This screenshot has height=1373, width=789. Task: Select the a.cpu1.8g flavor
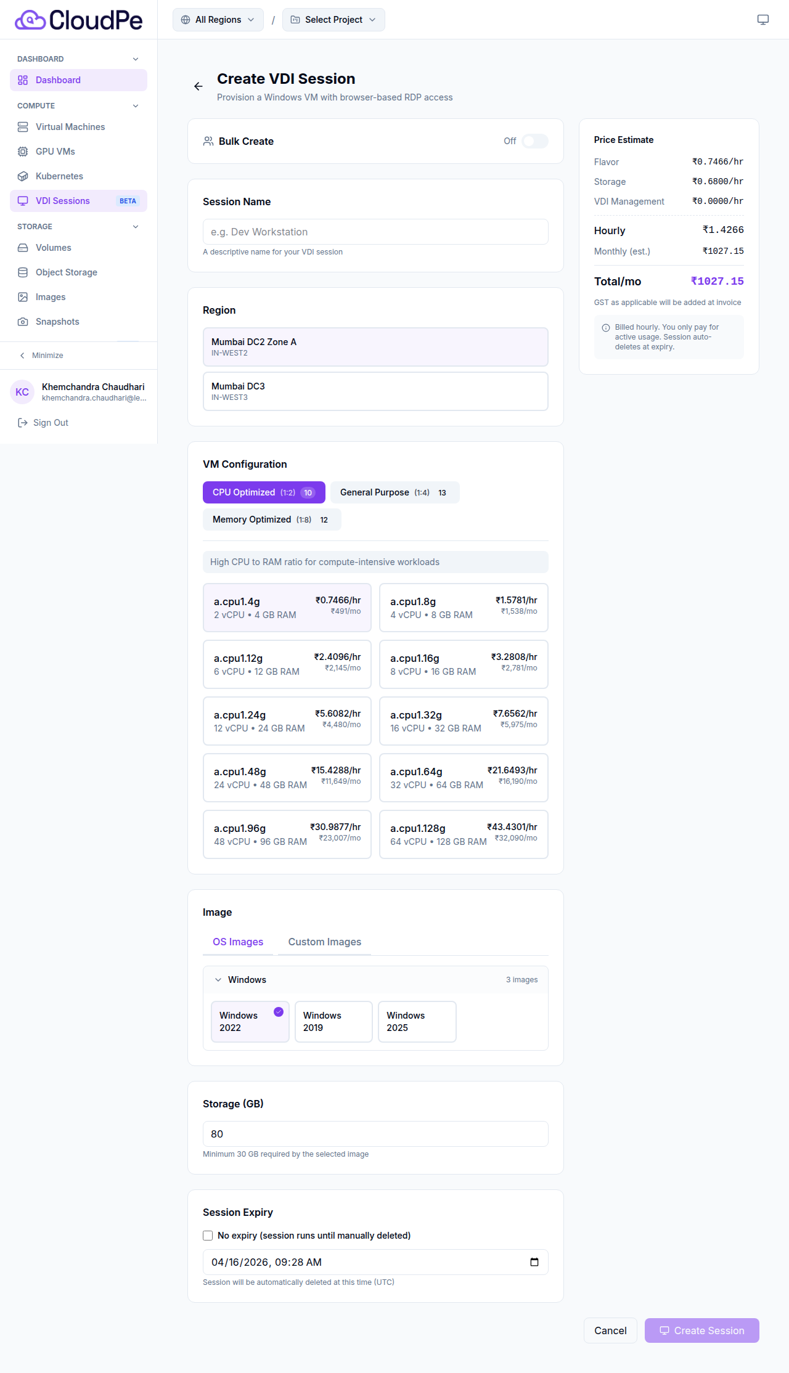pos(464,608)
